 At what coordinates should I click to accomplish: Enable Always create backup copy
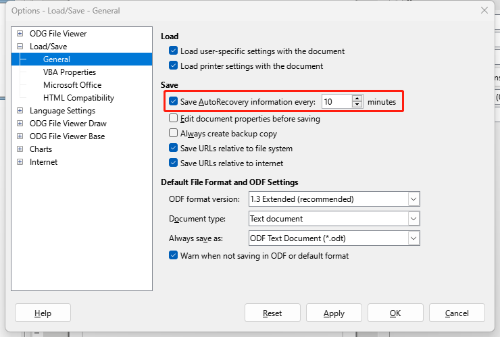(x=173, y=133)
